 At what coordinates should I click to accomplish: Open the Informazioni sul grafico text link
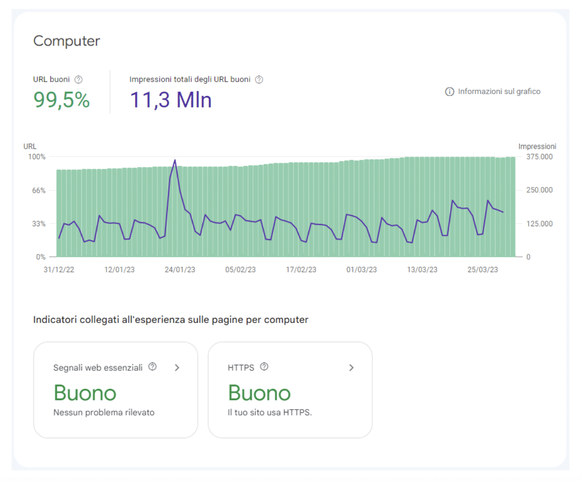point(499,91)
